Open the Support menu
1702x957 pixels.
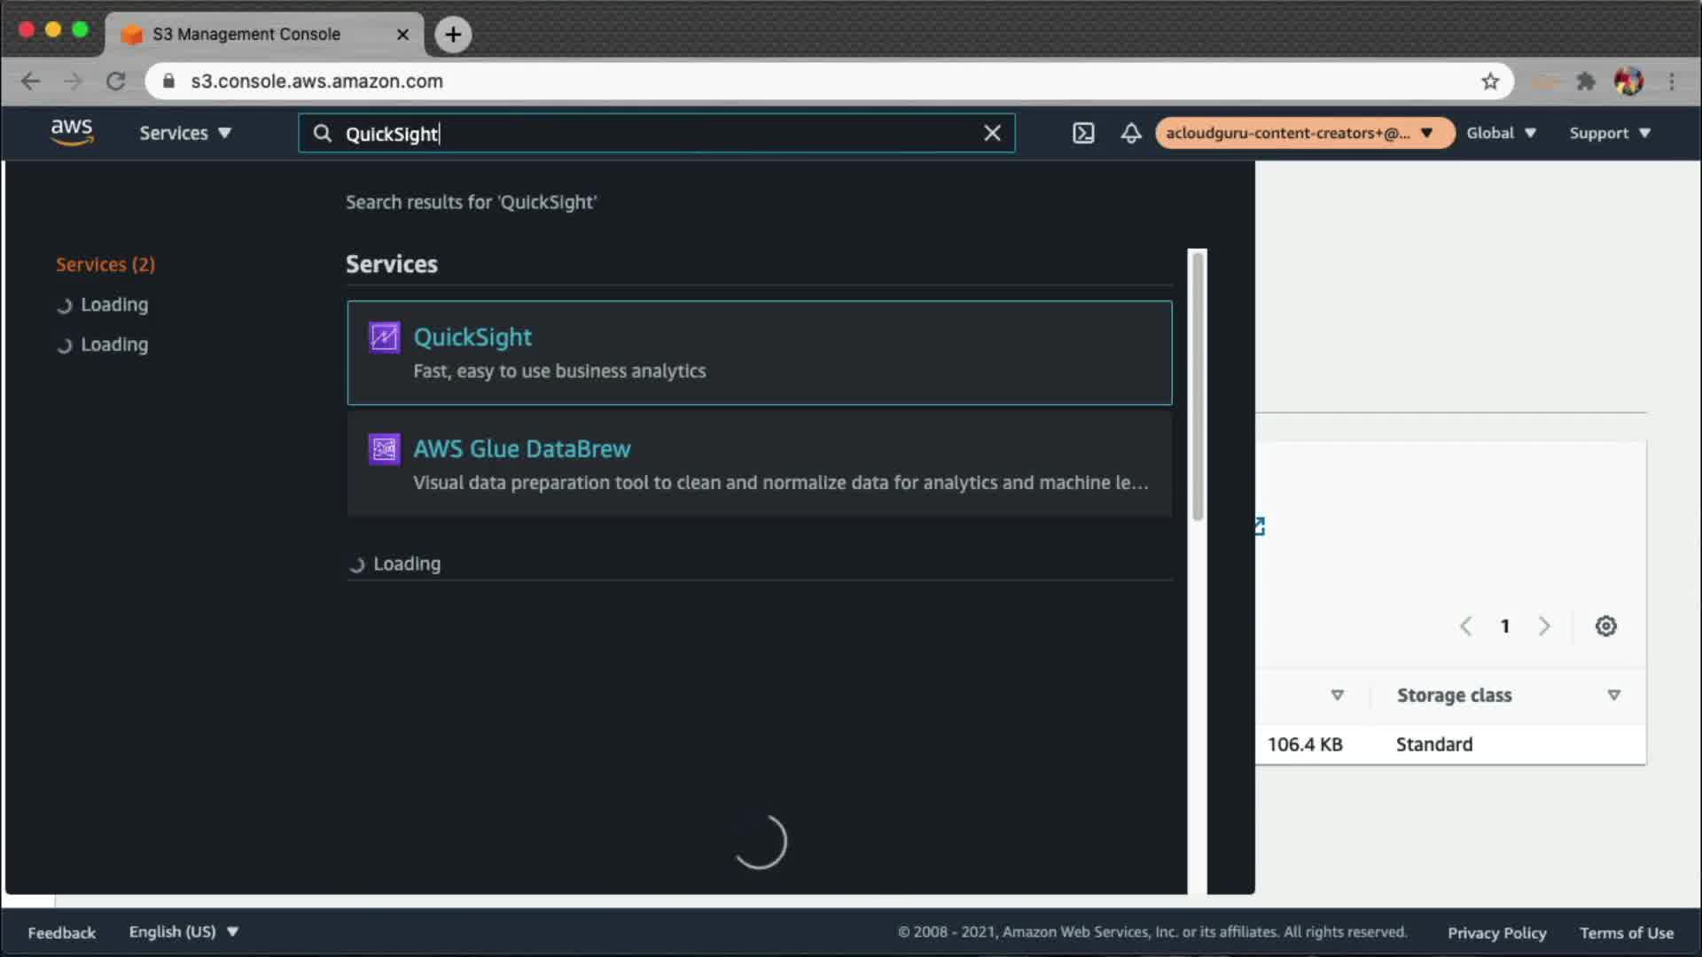click(x=1609, y=133)
